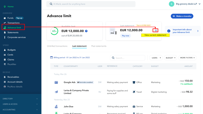
Task: Open the Big grocery deals LLP account menu
Action: [x=188, y=4]
